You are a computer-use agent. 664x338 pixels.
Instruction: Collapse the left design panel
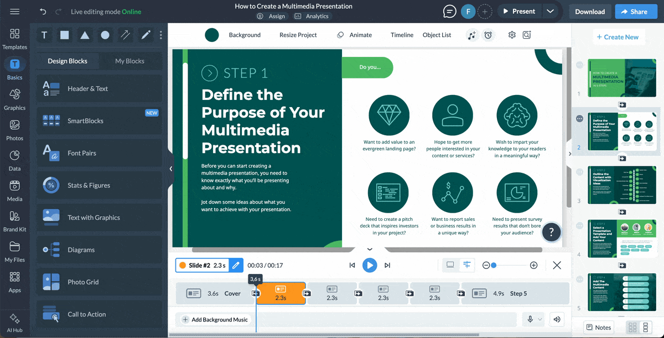pos(171,169)
